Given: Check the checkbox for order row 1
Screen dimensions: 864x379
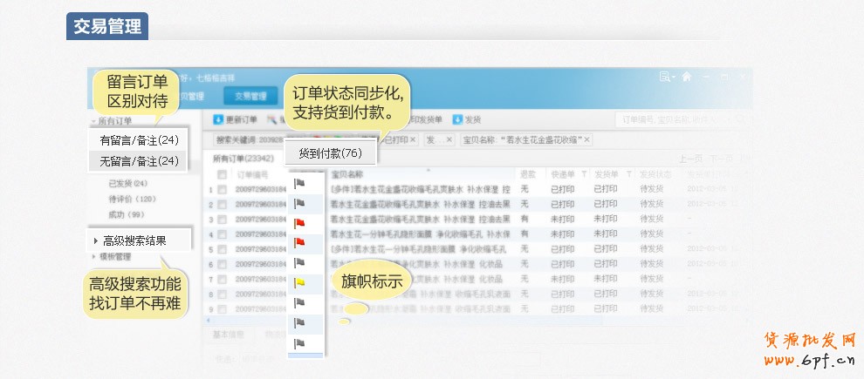Looking at the screenshot, I should [222, 190].
